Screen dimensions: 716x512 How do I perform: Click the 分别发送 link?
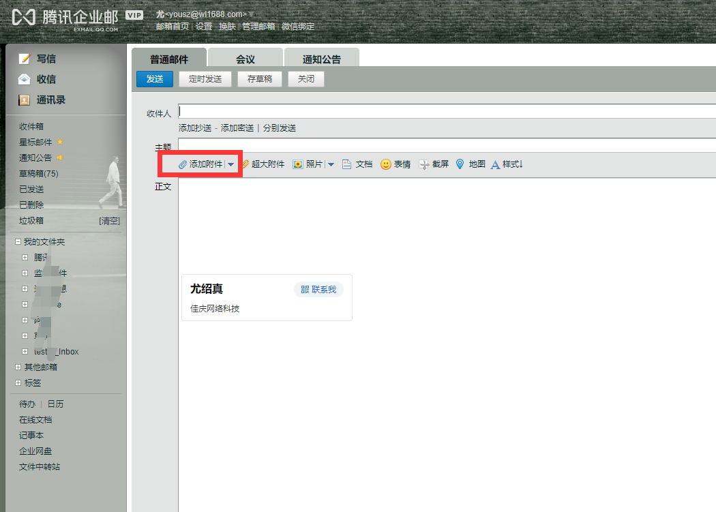[280, 128]
